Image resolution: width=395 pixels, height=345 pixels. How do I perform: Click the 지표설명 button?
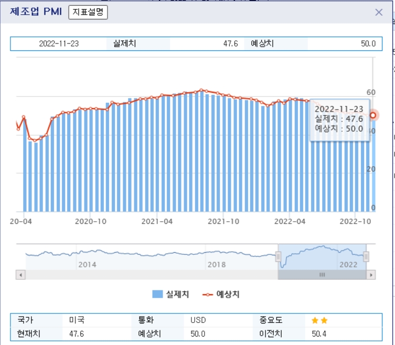tap(88, 12)
